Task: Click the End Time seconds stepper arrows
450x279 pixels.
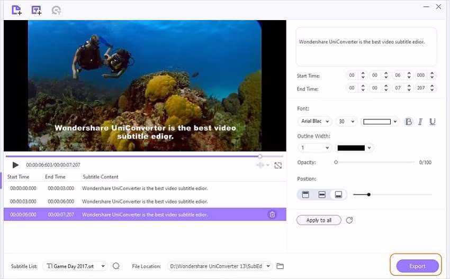Action: (x=409, y=88)
